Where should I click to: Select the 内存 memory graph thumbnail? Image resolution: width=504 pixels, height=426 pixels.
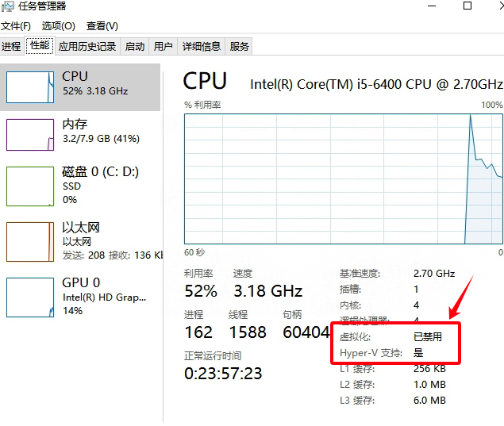pyautogui.click(x=30, y=135)
